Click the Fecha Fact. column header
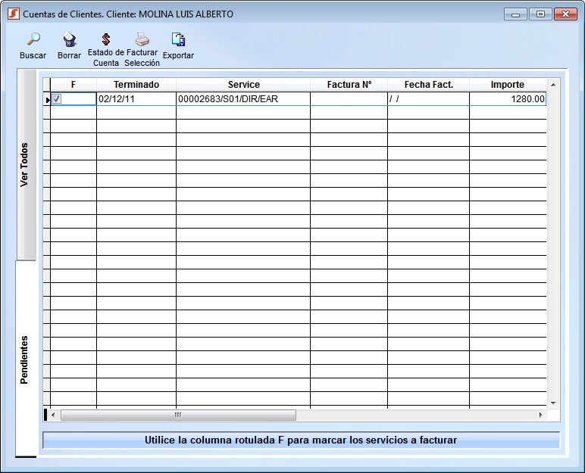 click(428, 85)
